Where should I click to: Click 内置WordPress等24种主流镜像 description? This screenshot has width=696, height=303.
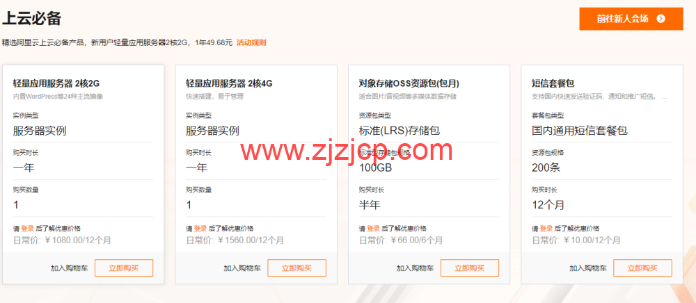[58, 96]
